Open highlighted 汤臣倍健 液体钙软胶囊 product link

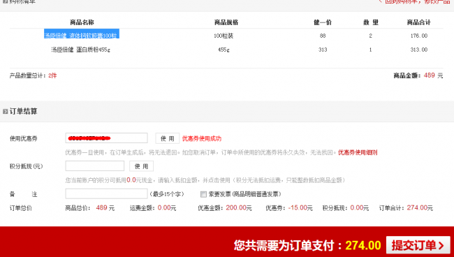pos(81,34)
